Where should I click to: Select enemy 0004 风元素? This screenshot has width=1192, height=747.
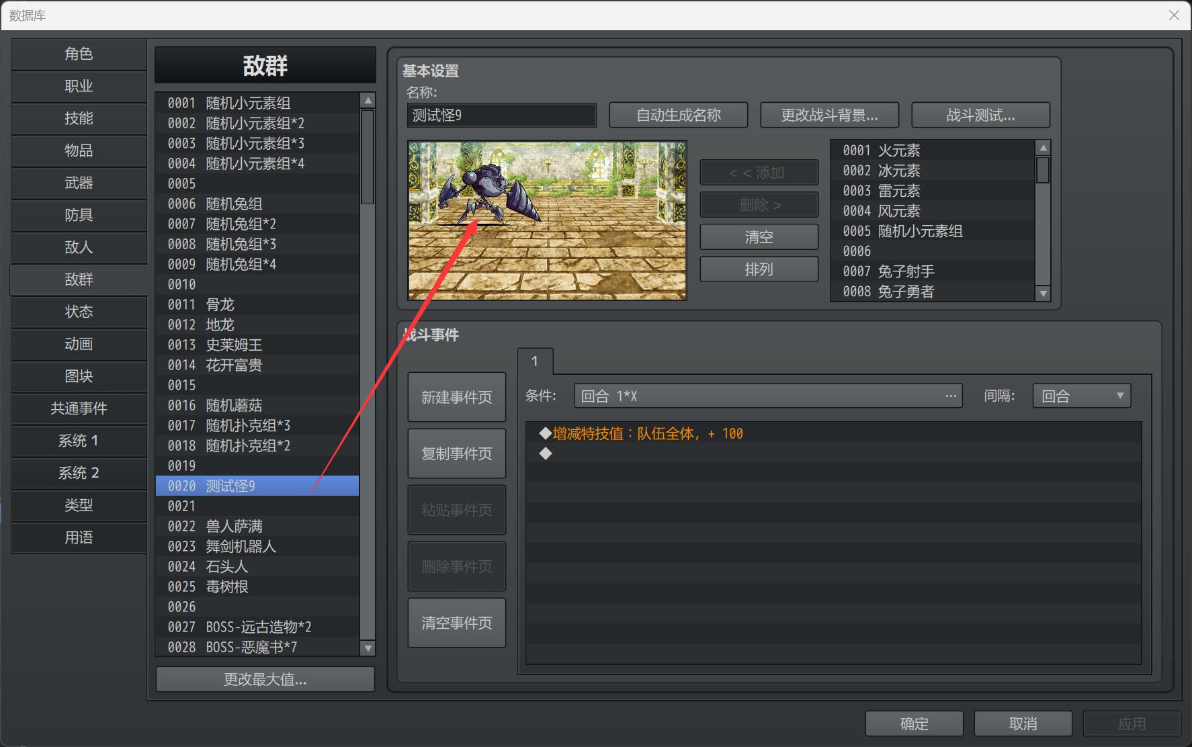[x=933, y=211]
